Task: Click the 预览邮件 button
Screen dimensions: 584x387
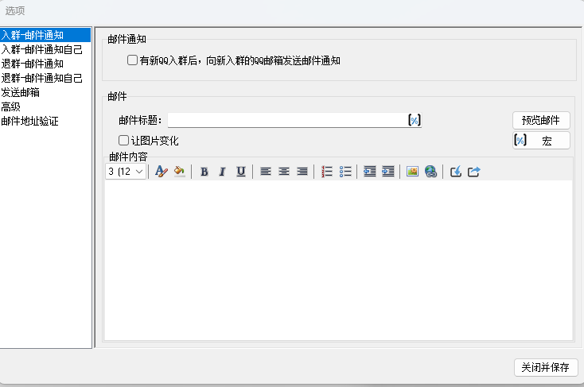Action: [x=541, y=120]
